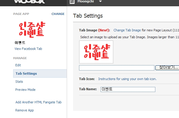Screen dimensions: 179x118
Task: Open the Moongchi page dropdown arrow
Action: click(x=100, y=1)
